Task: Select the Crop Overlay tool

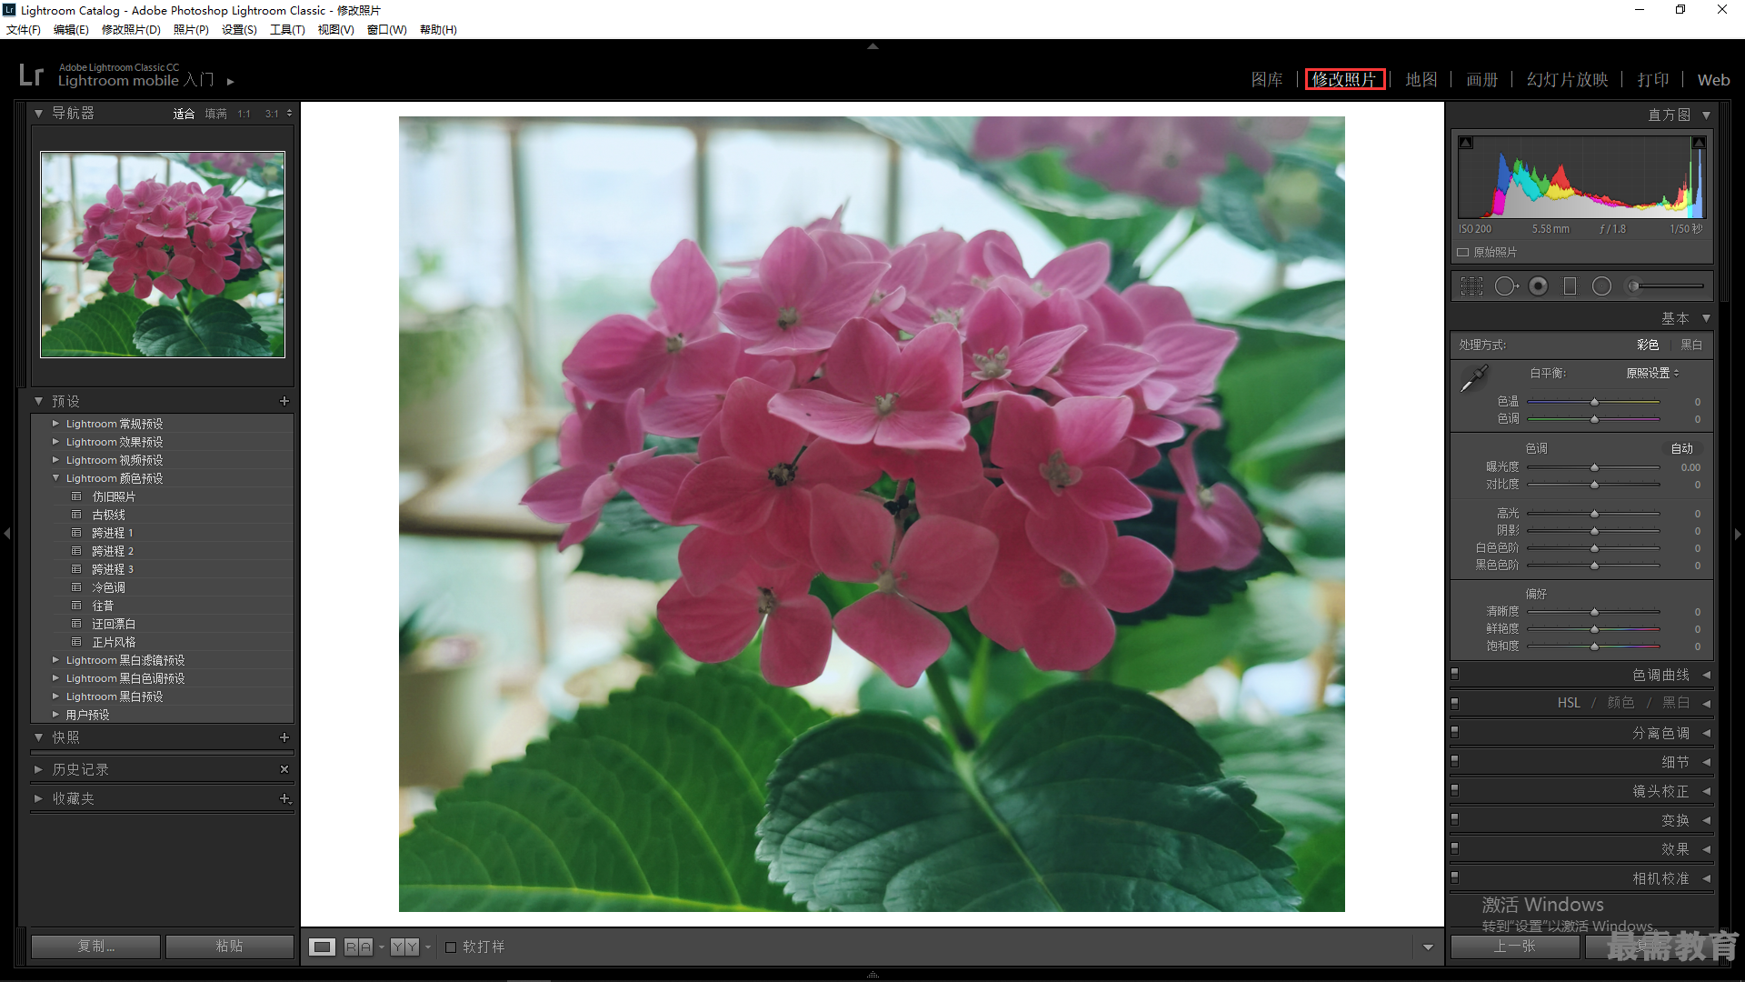Action: click(1471, 286)
